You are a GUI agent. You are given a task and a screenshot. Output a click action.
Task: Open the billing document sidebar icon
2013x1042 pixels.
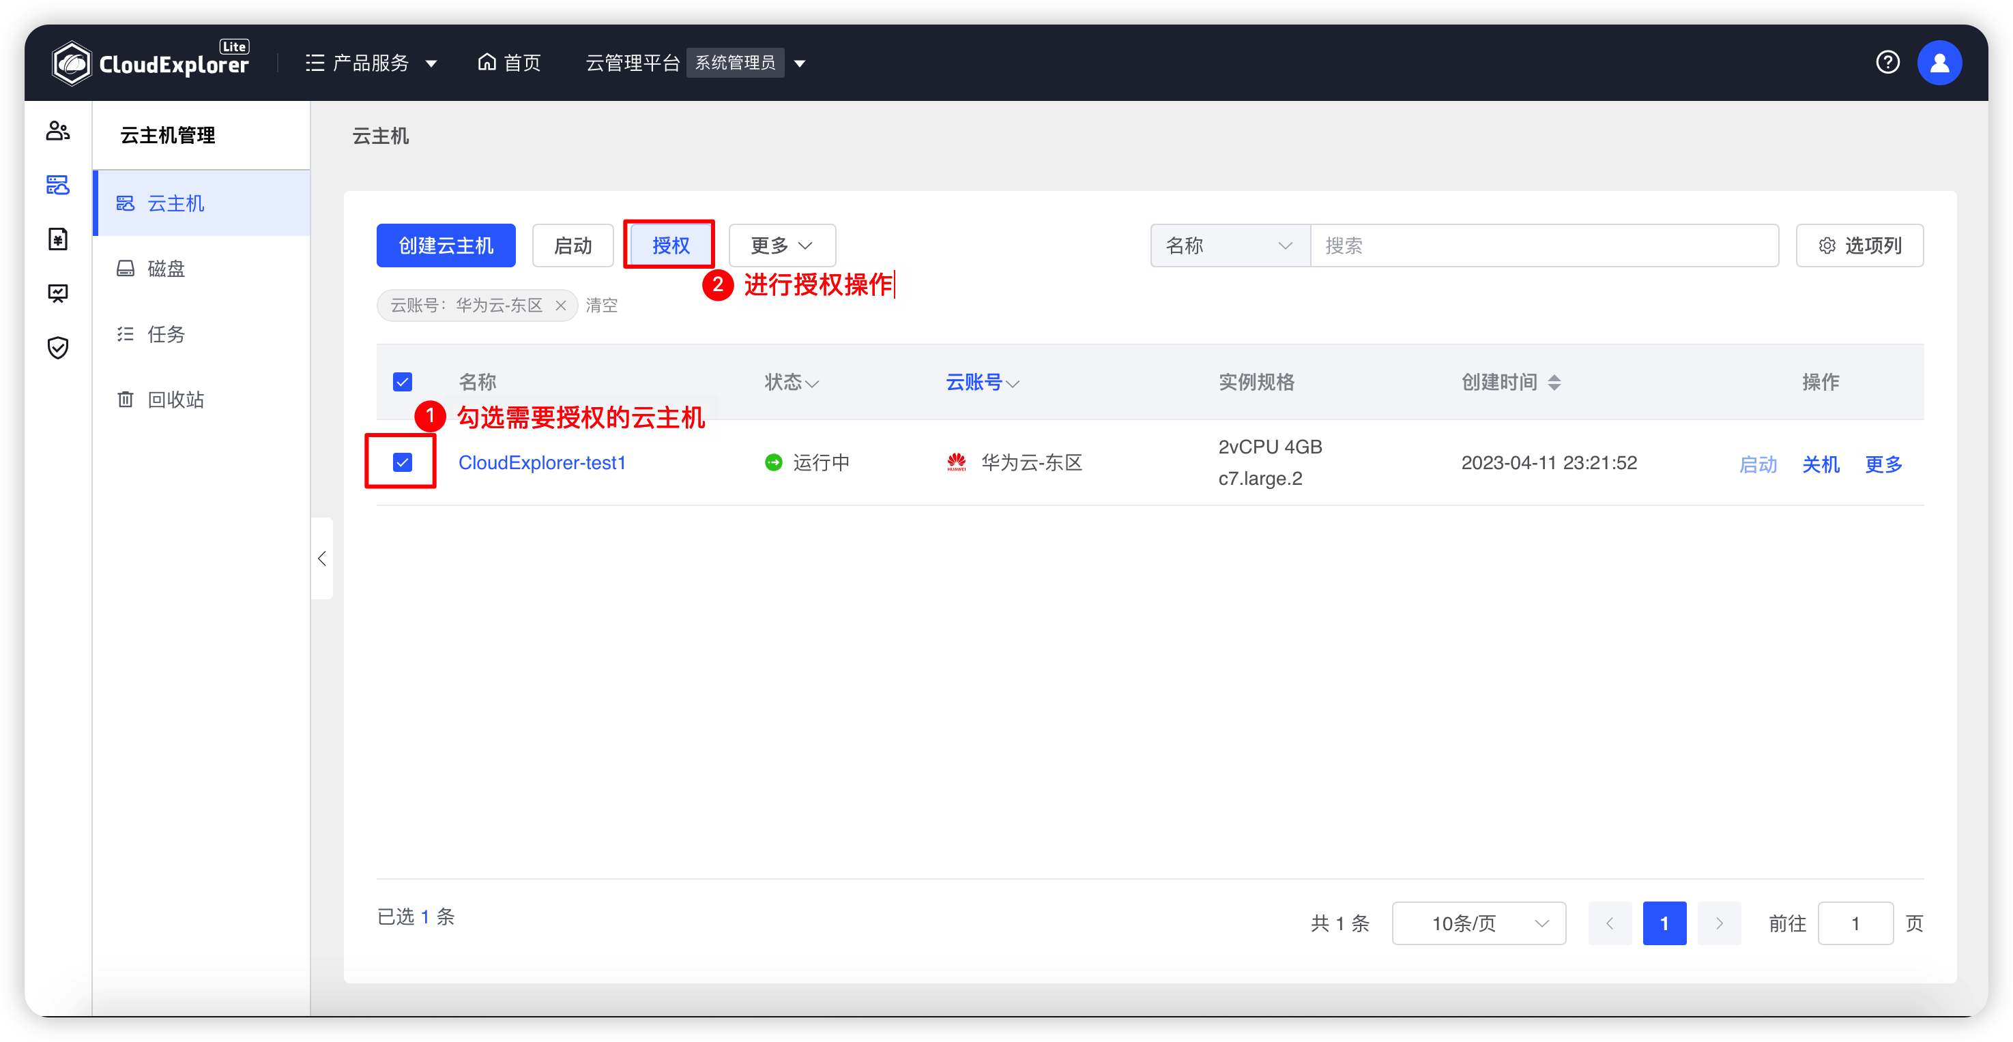pyautogui.click(x=58, y=239)
